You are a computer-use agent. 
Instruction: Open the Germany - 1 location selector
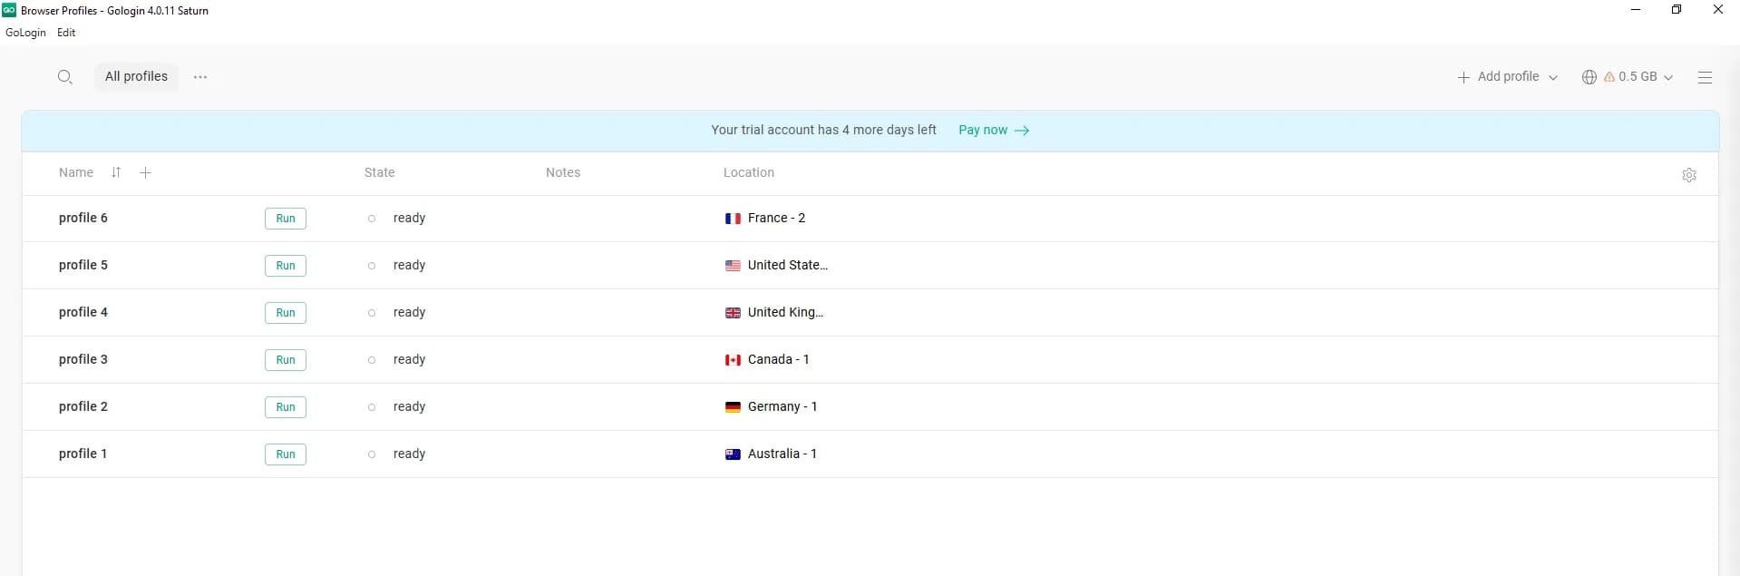click(782, 407)
